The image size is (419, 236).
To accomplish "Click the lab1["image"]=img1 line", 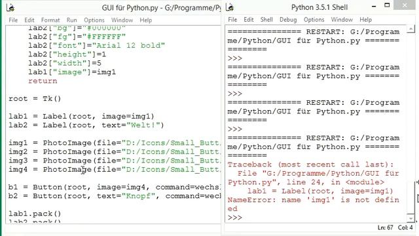I will click(72, 72).
